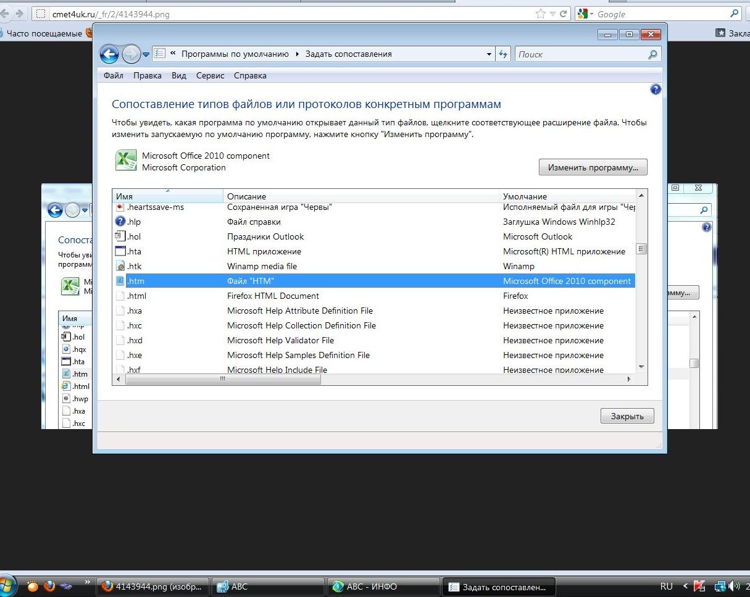The width and height of the screenshot is (750, 597).
Task: Click .hol icon in background window list
Action: coord(65,337)
